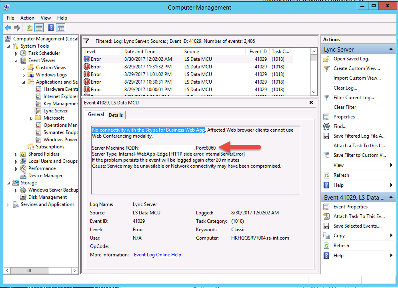Select the Subscriptions tree item
398x288 pixels.
click(x=50, y=147)
